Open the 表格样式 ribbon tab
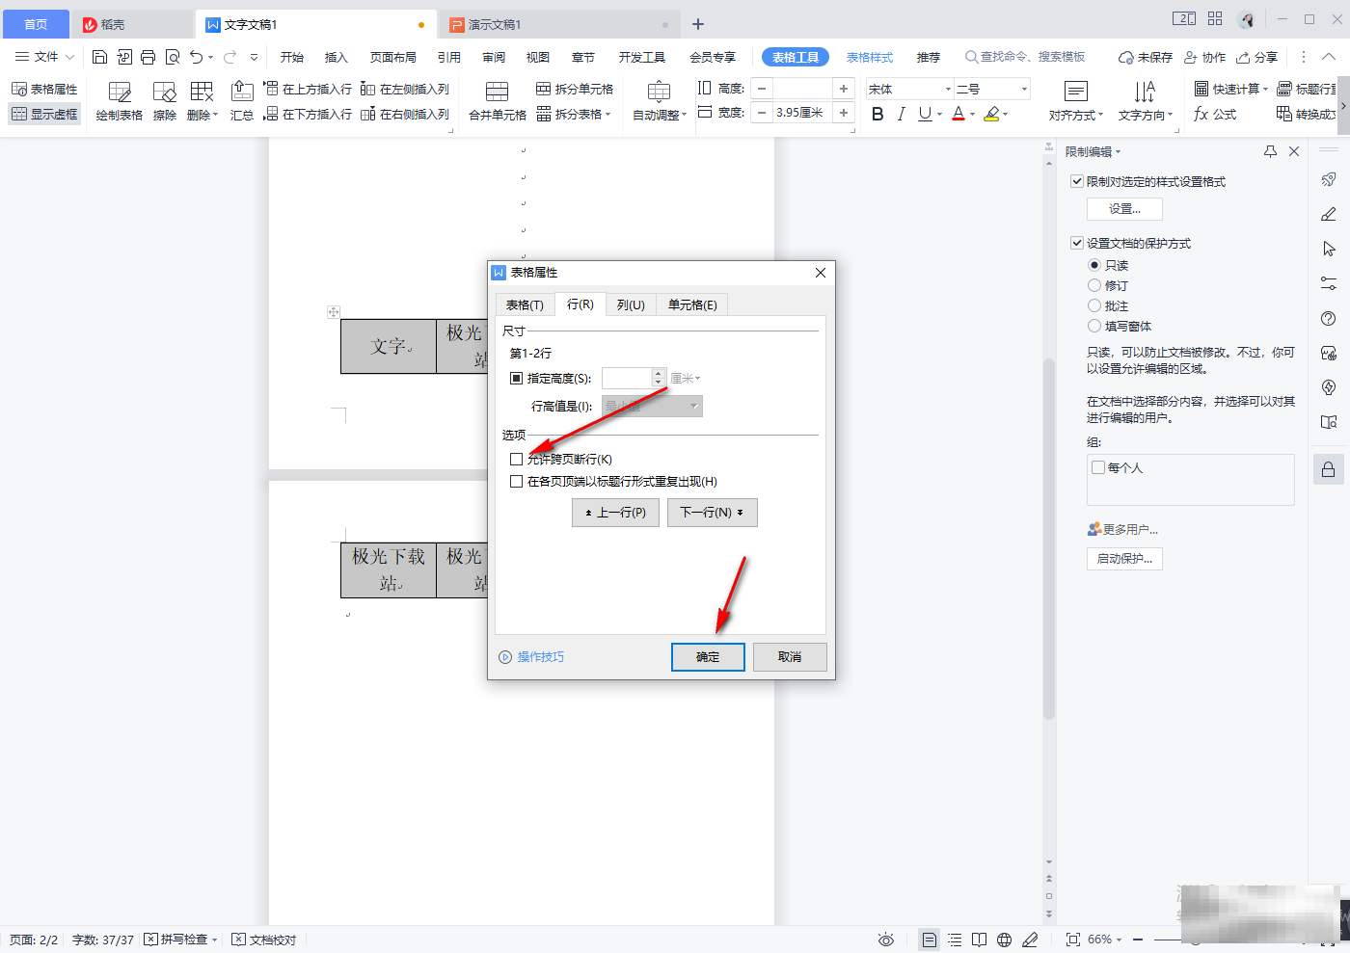This screenshot has width=1350, height=953. (870, 57)
